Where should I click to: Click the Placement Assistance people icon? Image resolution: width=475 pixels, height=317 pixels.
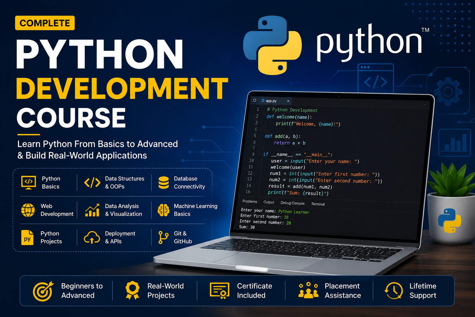308,290
